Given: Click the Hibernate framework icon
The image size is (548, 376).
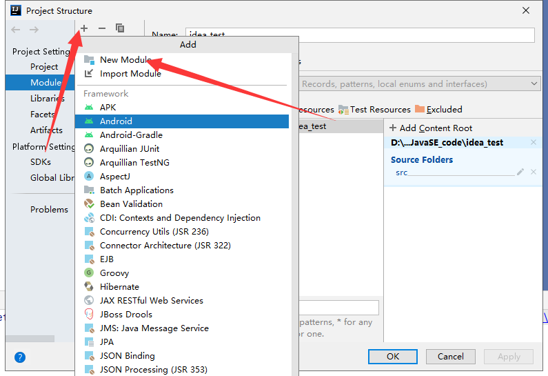Looking at the screenshot, I should (x=89, y=287).
